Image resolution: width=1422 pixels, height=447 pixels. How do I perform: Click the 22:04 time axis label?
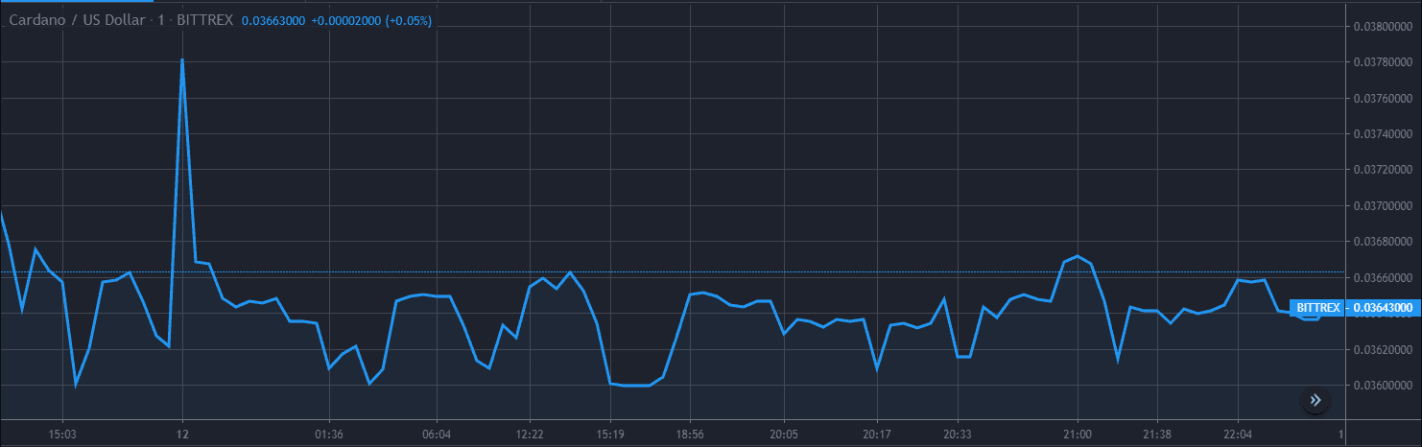point(1237,435)
